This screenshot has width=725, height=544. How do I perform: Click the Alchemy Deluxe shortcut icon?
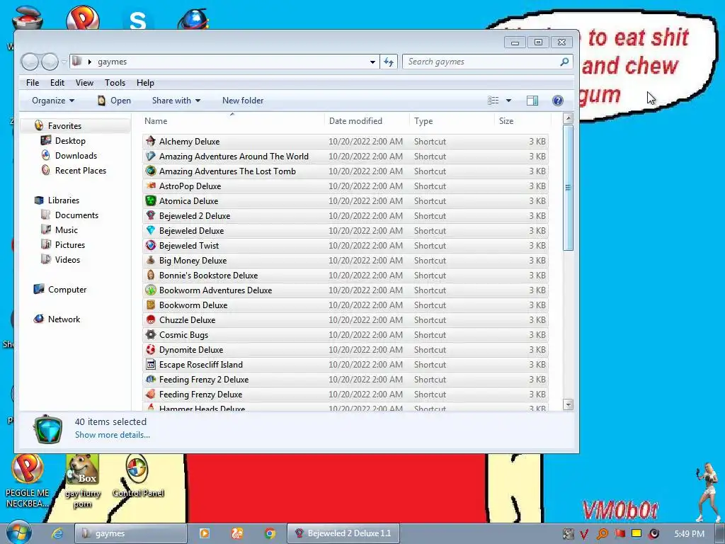click(x=151, y=141)
